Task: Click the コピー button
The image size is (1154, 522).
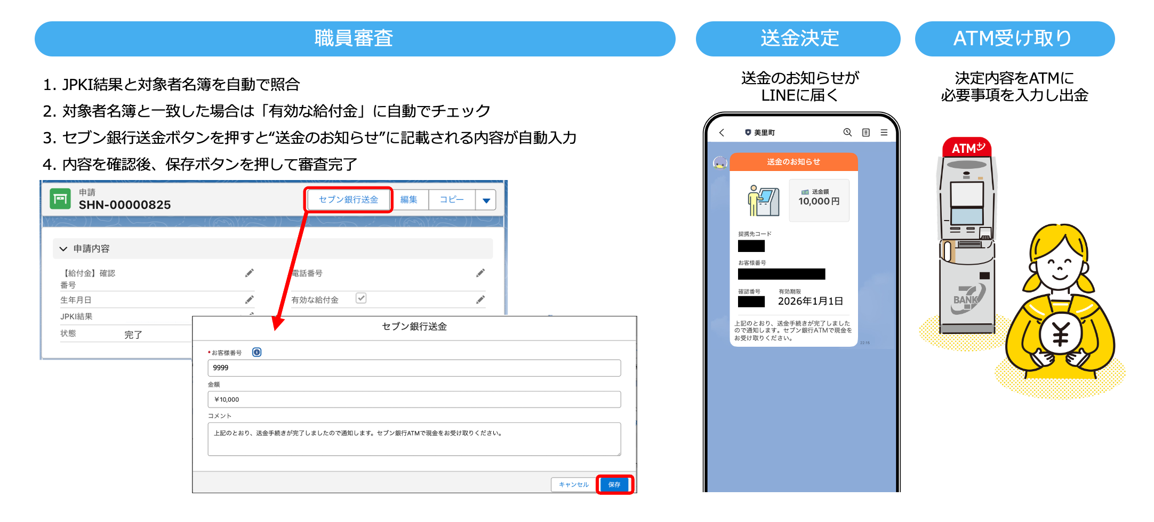Action: click(452, 200)
